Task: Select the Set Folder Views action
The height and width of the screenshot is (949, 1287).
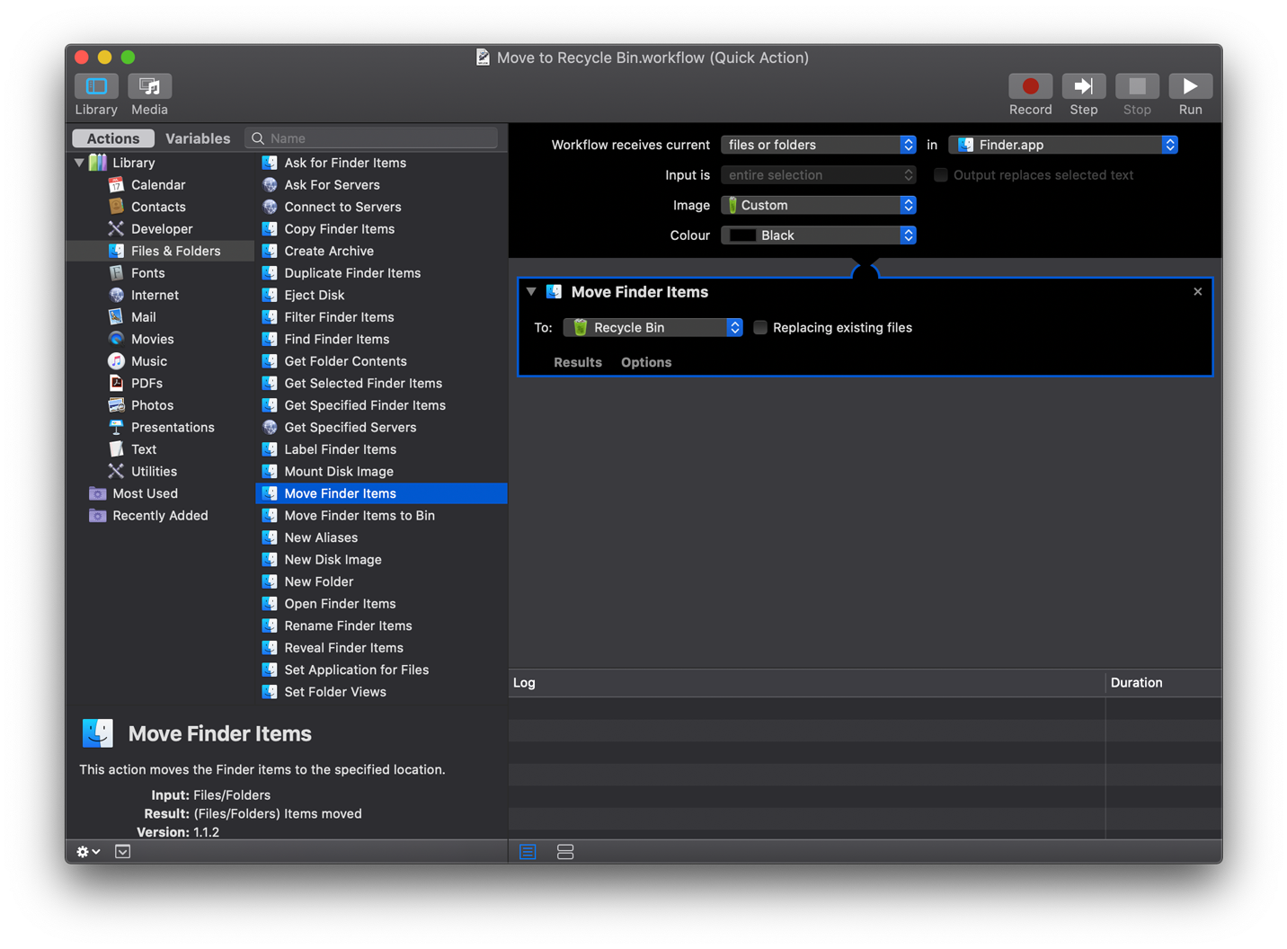Action: click(x=382, y=691)
